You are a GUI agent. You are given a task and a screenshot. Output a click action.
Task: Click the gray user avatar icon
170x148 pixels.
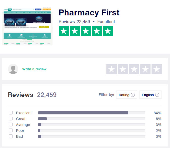pyautogui.click(x=13, y=69)
